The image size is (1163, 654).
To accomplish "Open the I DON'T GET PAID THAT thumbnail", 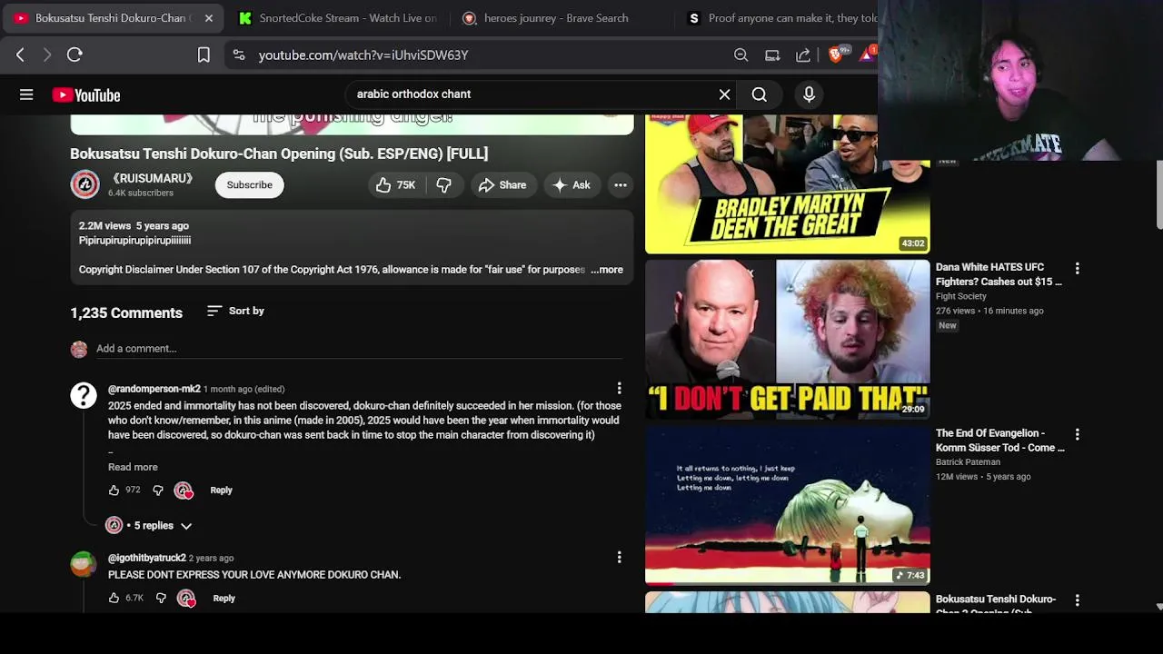I will click(x=787, y=339).
